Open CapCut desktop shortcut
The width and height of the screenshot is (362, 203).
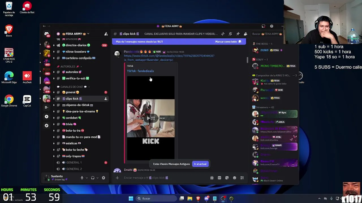click(27, 101)
